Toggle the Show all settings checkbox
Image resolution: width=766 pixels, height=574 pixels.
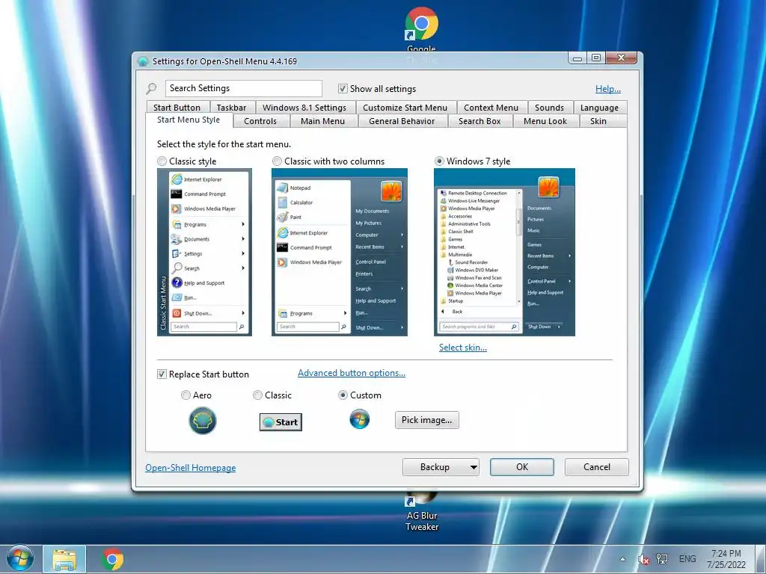point(343,89)
